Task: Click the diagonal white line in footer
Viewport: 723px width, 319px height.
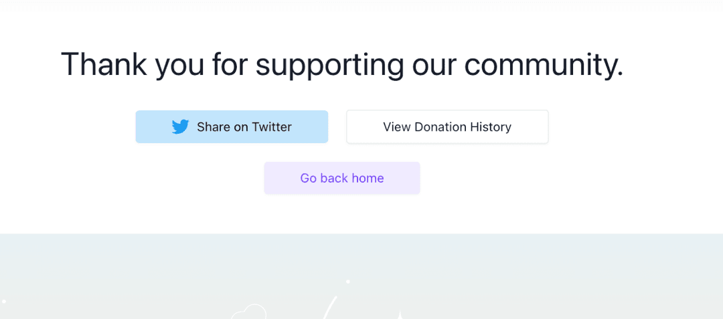Action: (x=330, y=308)
